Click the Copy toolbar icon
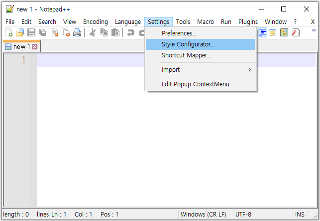This screenshot has width=320, height=221. 104,32
